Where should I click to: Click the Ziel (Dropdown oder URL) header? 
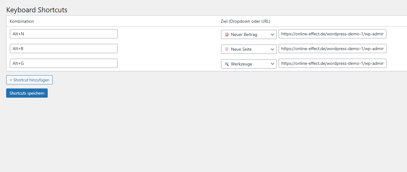click(245, 21)
